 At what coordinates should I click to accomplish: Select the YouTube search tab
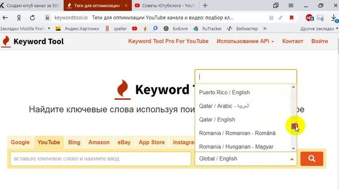pos(49,142)
